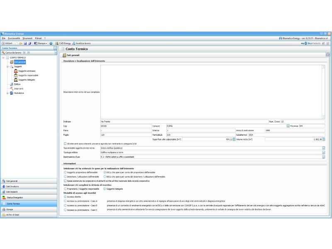Click the Cap input field
332x249 pixels.
126,126
